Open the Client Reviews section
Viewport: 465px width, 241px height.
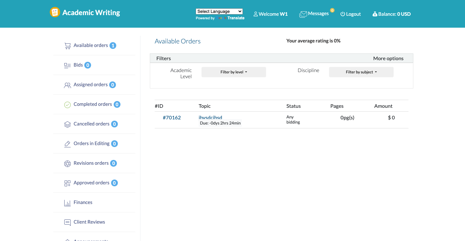(x=89, y=222)
